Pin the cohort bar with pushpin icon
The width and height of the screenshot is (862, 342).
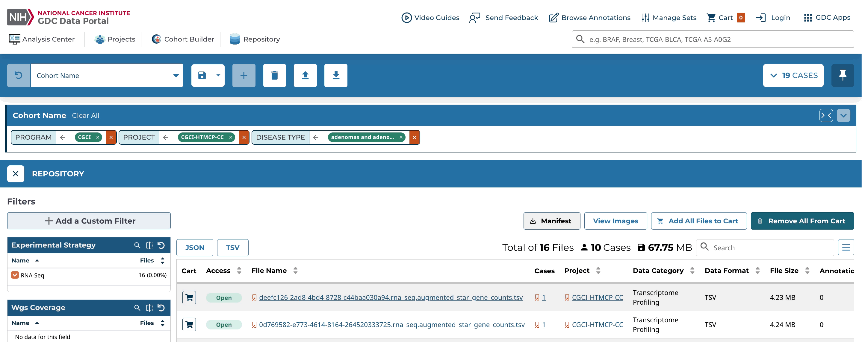[842, 75]
